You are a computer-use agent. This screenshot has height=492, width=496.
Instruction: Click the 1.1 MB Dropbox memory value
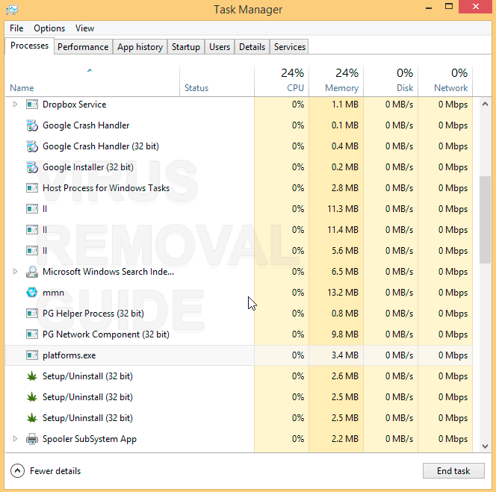tap(345, 104)
